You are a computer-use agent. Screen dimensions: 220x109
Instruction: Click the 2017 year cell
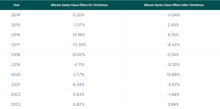click(16, 45)
